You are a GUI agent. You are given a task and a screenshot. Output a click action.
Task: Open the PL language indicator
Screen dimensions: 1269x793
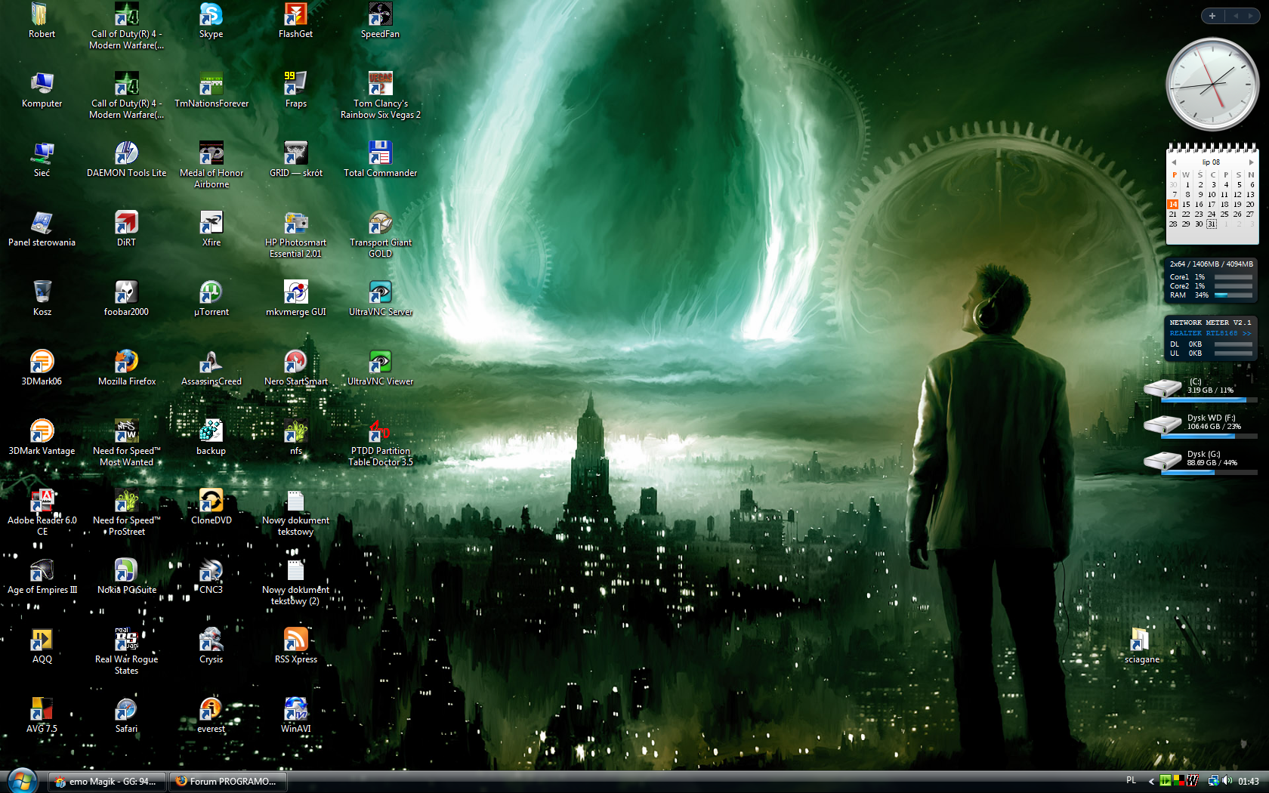[1131, 781]
